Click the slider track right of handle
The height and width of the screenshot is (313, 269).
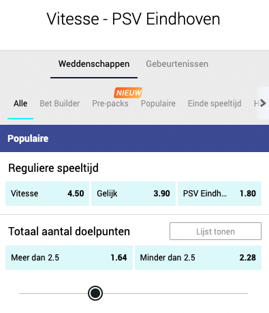175,293
